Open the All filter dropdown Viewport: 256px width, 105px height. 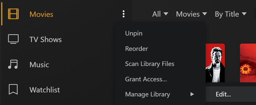(x=160, y=14)
